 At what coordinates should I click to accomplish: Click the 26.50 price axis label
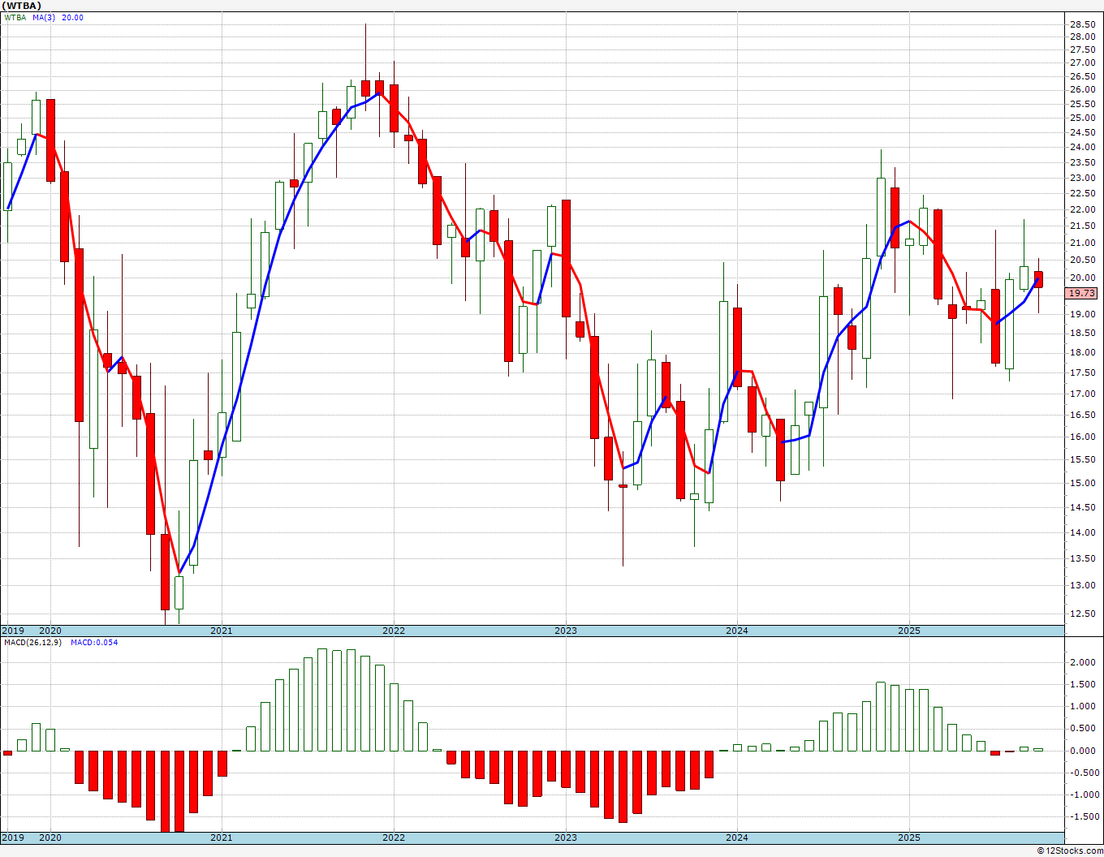click(1083, 77)
